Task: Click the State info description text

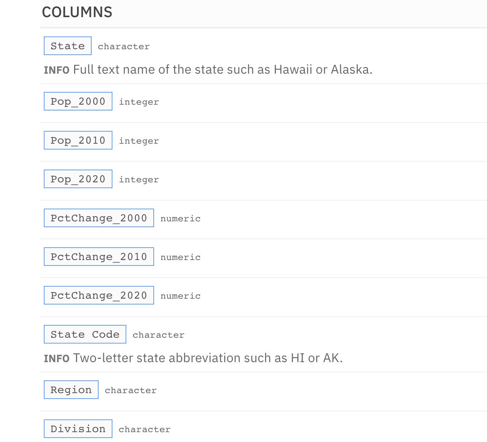Action: coord(223,69)
